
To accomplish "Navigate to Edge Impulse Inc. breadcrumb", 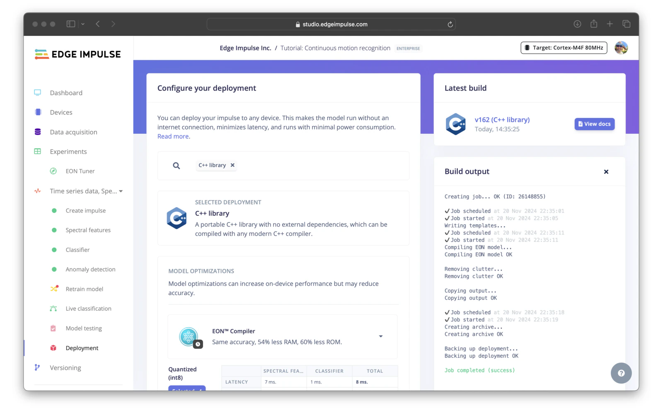I will (245, 48).
